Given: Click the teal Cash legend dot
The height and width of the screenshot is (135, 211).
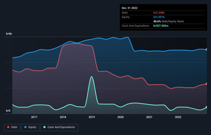Looking at the screenshot, I should click(x=44, y=127).
